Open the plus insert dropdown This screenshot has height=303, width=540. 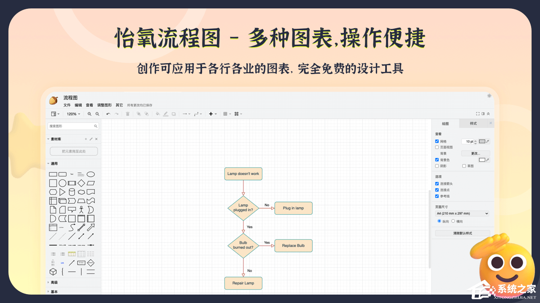213,114
